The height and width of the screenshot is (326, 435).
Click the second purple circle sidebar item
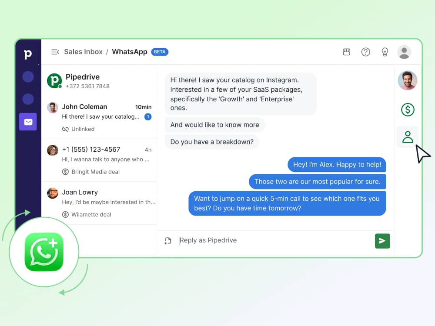(28, 99)
